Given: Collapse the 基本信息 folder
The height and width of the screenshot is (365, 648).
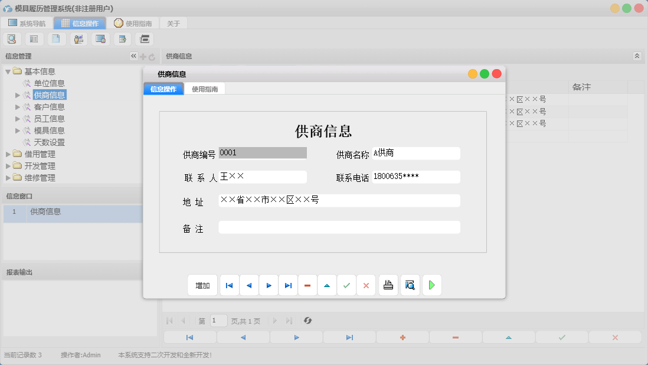Looking at the screenshot, I should tap(8, 71).
